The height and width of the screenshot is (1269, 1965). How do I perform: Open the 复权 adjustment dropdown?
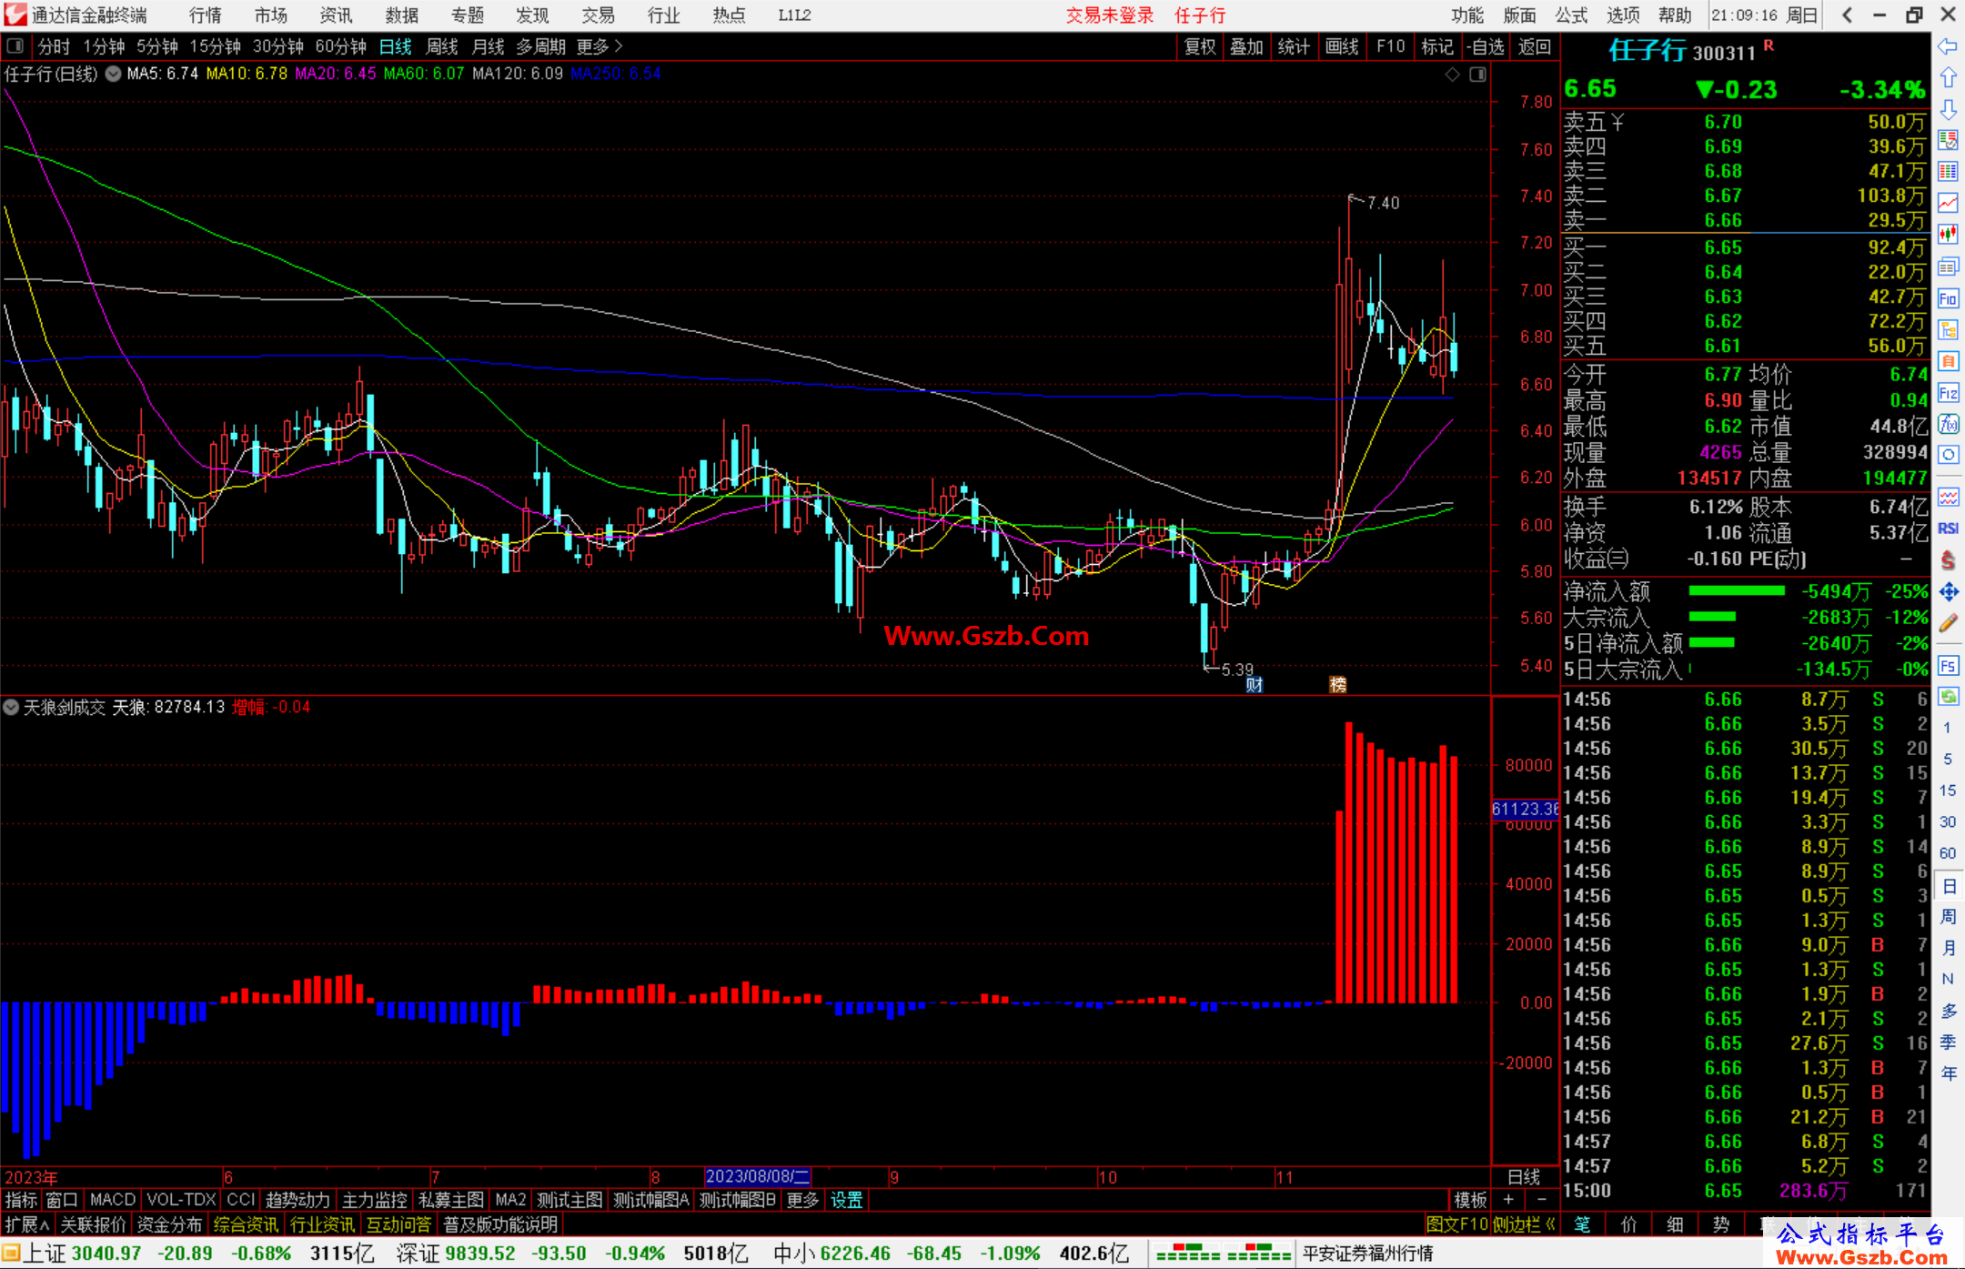[1200, 46]
